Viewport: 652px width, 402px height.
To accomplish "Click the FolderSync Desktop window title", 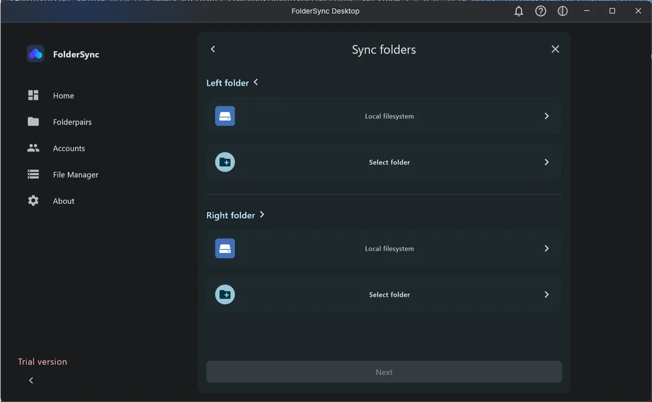I will point(326,11).
